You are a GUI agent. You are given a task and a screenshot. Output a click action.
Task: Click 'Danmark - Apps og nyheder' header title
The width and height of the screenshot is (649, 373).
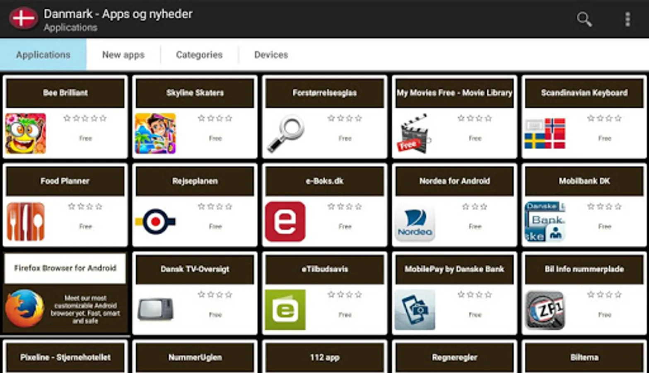click(x=118, y=14)
